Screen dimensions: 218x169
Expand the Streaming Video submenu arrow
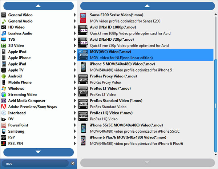[75, 94]
